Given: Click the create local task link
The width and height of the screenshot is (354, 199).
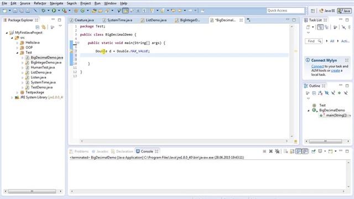Looking at the screenshot, I should pos(335,70).
